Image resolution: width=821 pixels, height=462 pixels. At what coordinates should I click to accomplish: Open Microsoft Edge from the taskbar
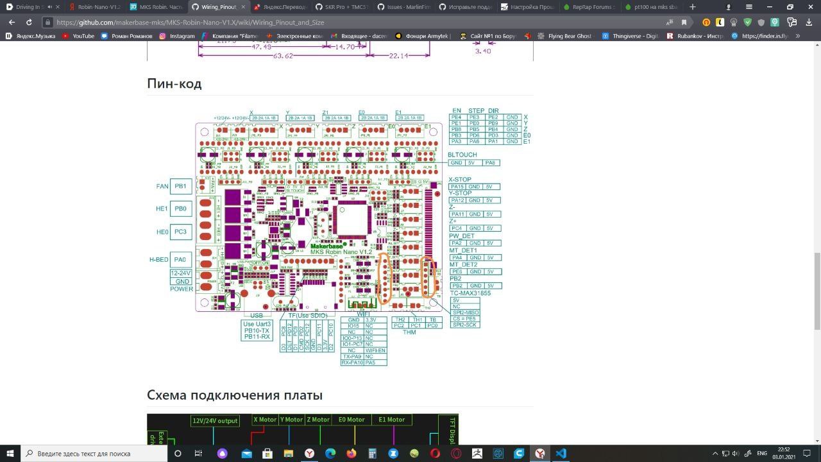(330, 453)
